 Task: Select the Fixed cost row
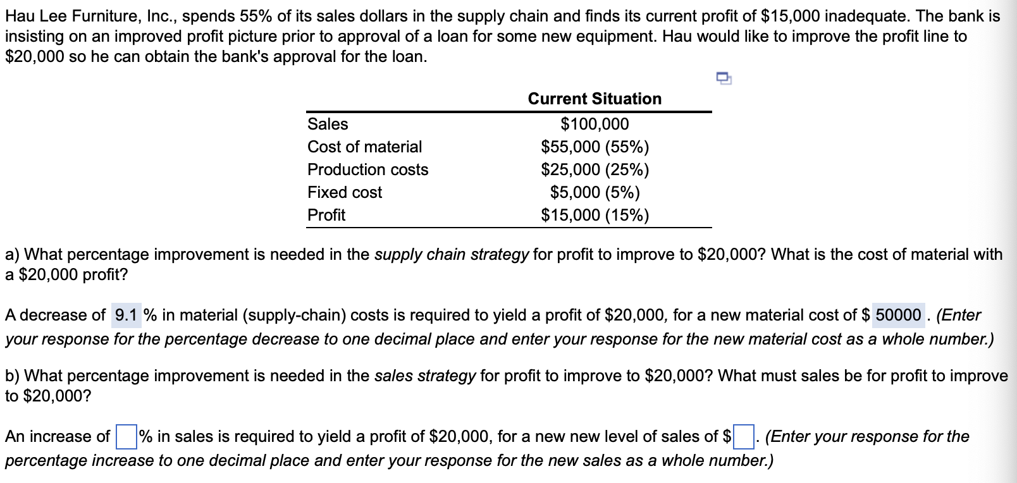[x=344, y=192]
